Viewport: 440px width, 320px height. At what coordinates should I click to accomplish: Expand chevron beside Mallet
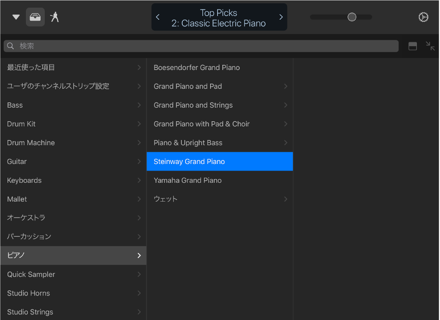pos(139,199)
